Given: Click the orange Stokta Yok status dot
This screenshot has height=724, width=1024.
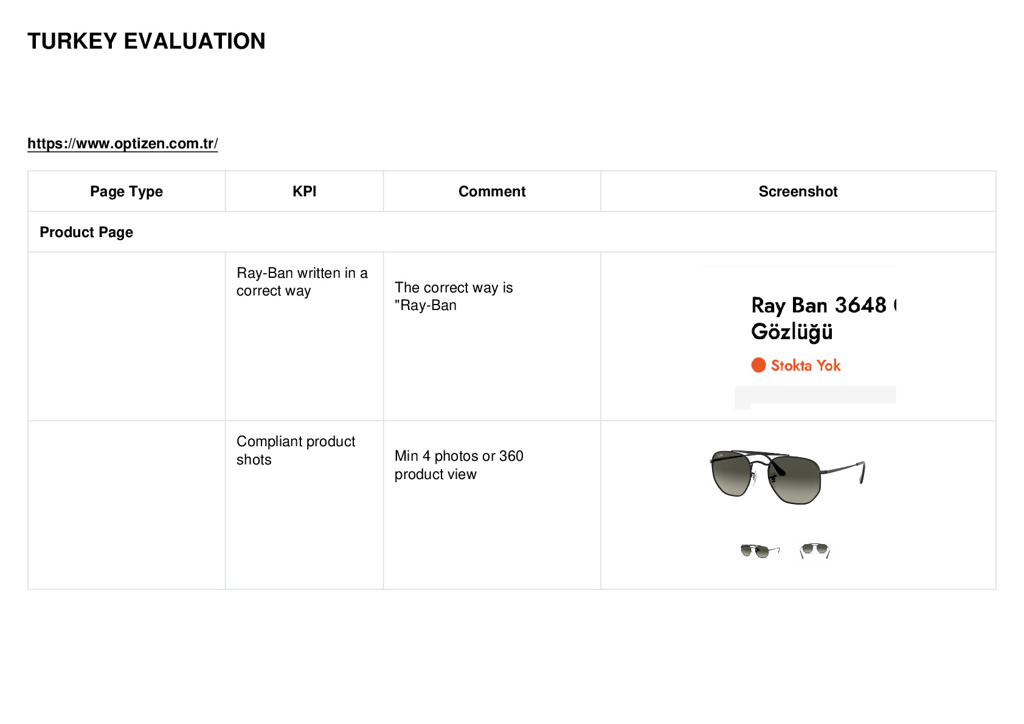Looking at the screenshot, I should (758, 365).
